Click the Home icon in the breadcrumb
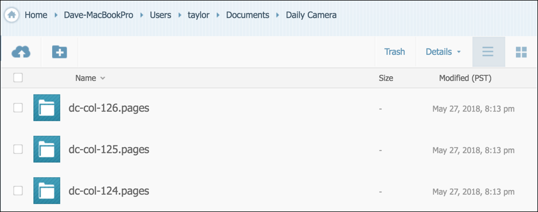Viewport: 538px width, 212px height. click(x=12, y=15)
